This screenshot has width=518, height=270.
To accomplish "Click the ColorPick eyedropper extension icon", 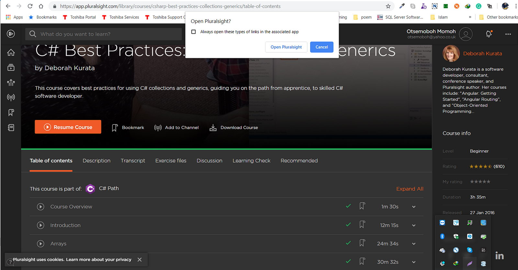I will [402, 6].
